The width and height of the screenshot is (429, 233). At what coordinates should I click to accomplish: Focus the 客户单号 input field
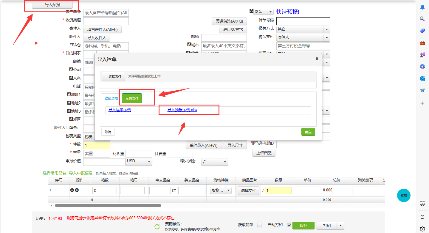pyautogui.click(x=106, y=13)
